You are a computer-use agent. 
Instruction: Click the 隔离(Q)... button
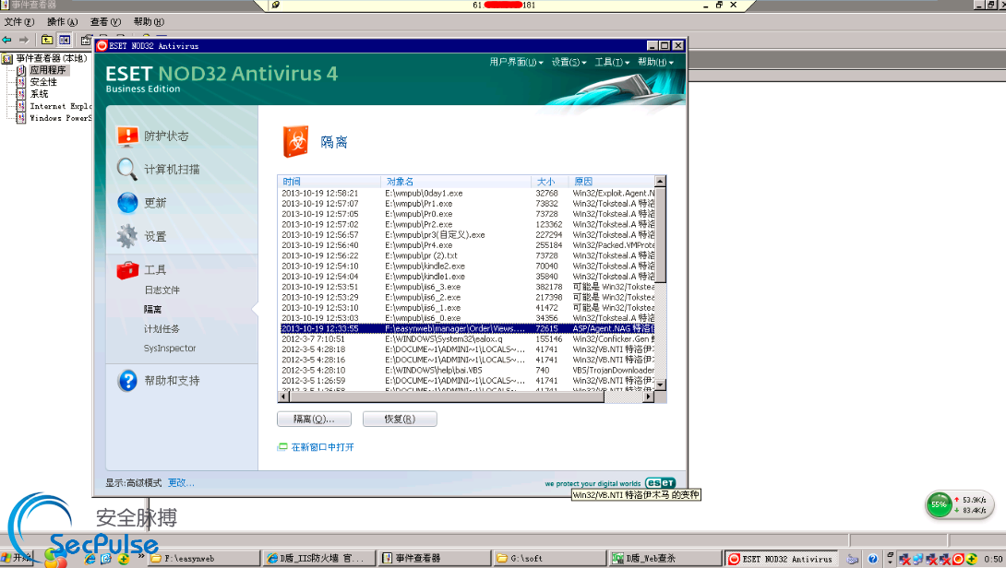point(315,420)
